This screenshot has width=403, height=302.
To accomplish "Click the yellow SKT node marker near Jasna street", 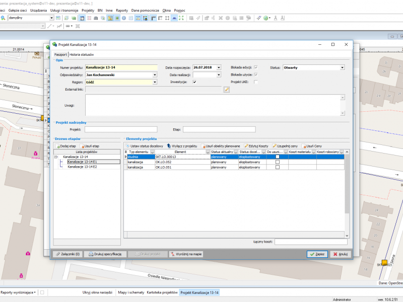I will 384,262.
